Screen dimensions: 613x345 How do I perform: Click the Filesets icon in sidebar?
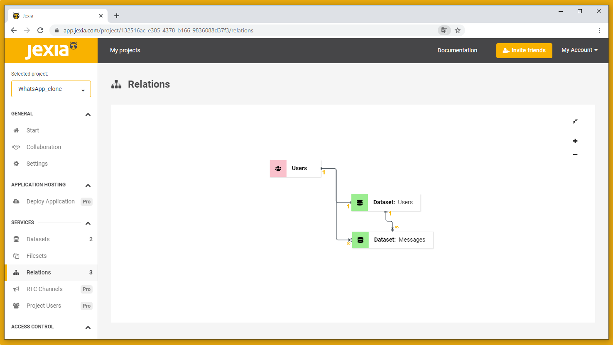click(x=16, y=256)
